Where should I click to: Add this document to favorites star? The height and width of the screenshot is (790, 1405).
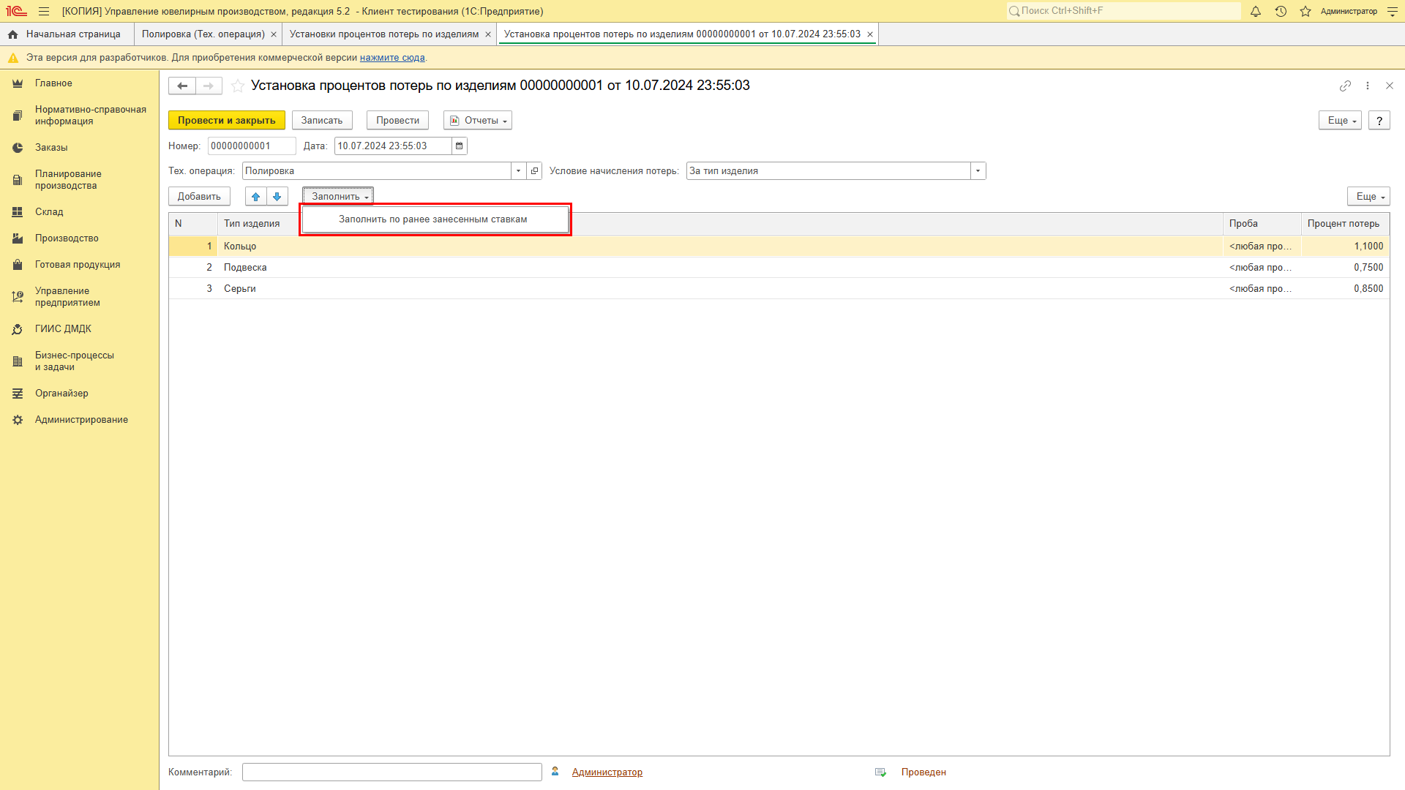(x=238, y=86)
